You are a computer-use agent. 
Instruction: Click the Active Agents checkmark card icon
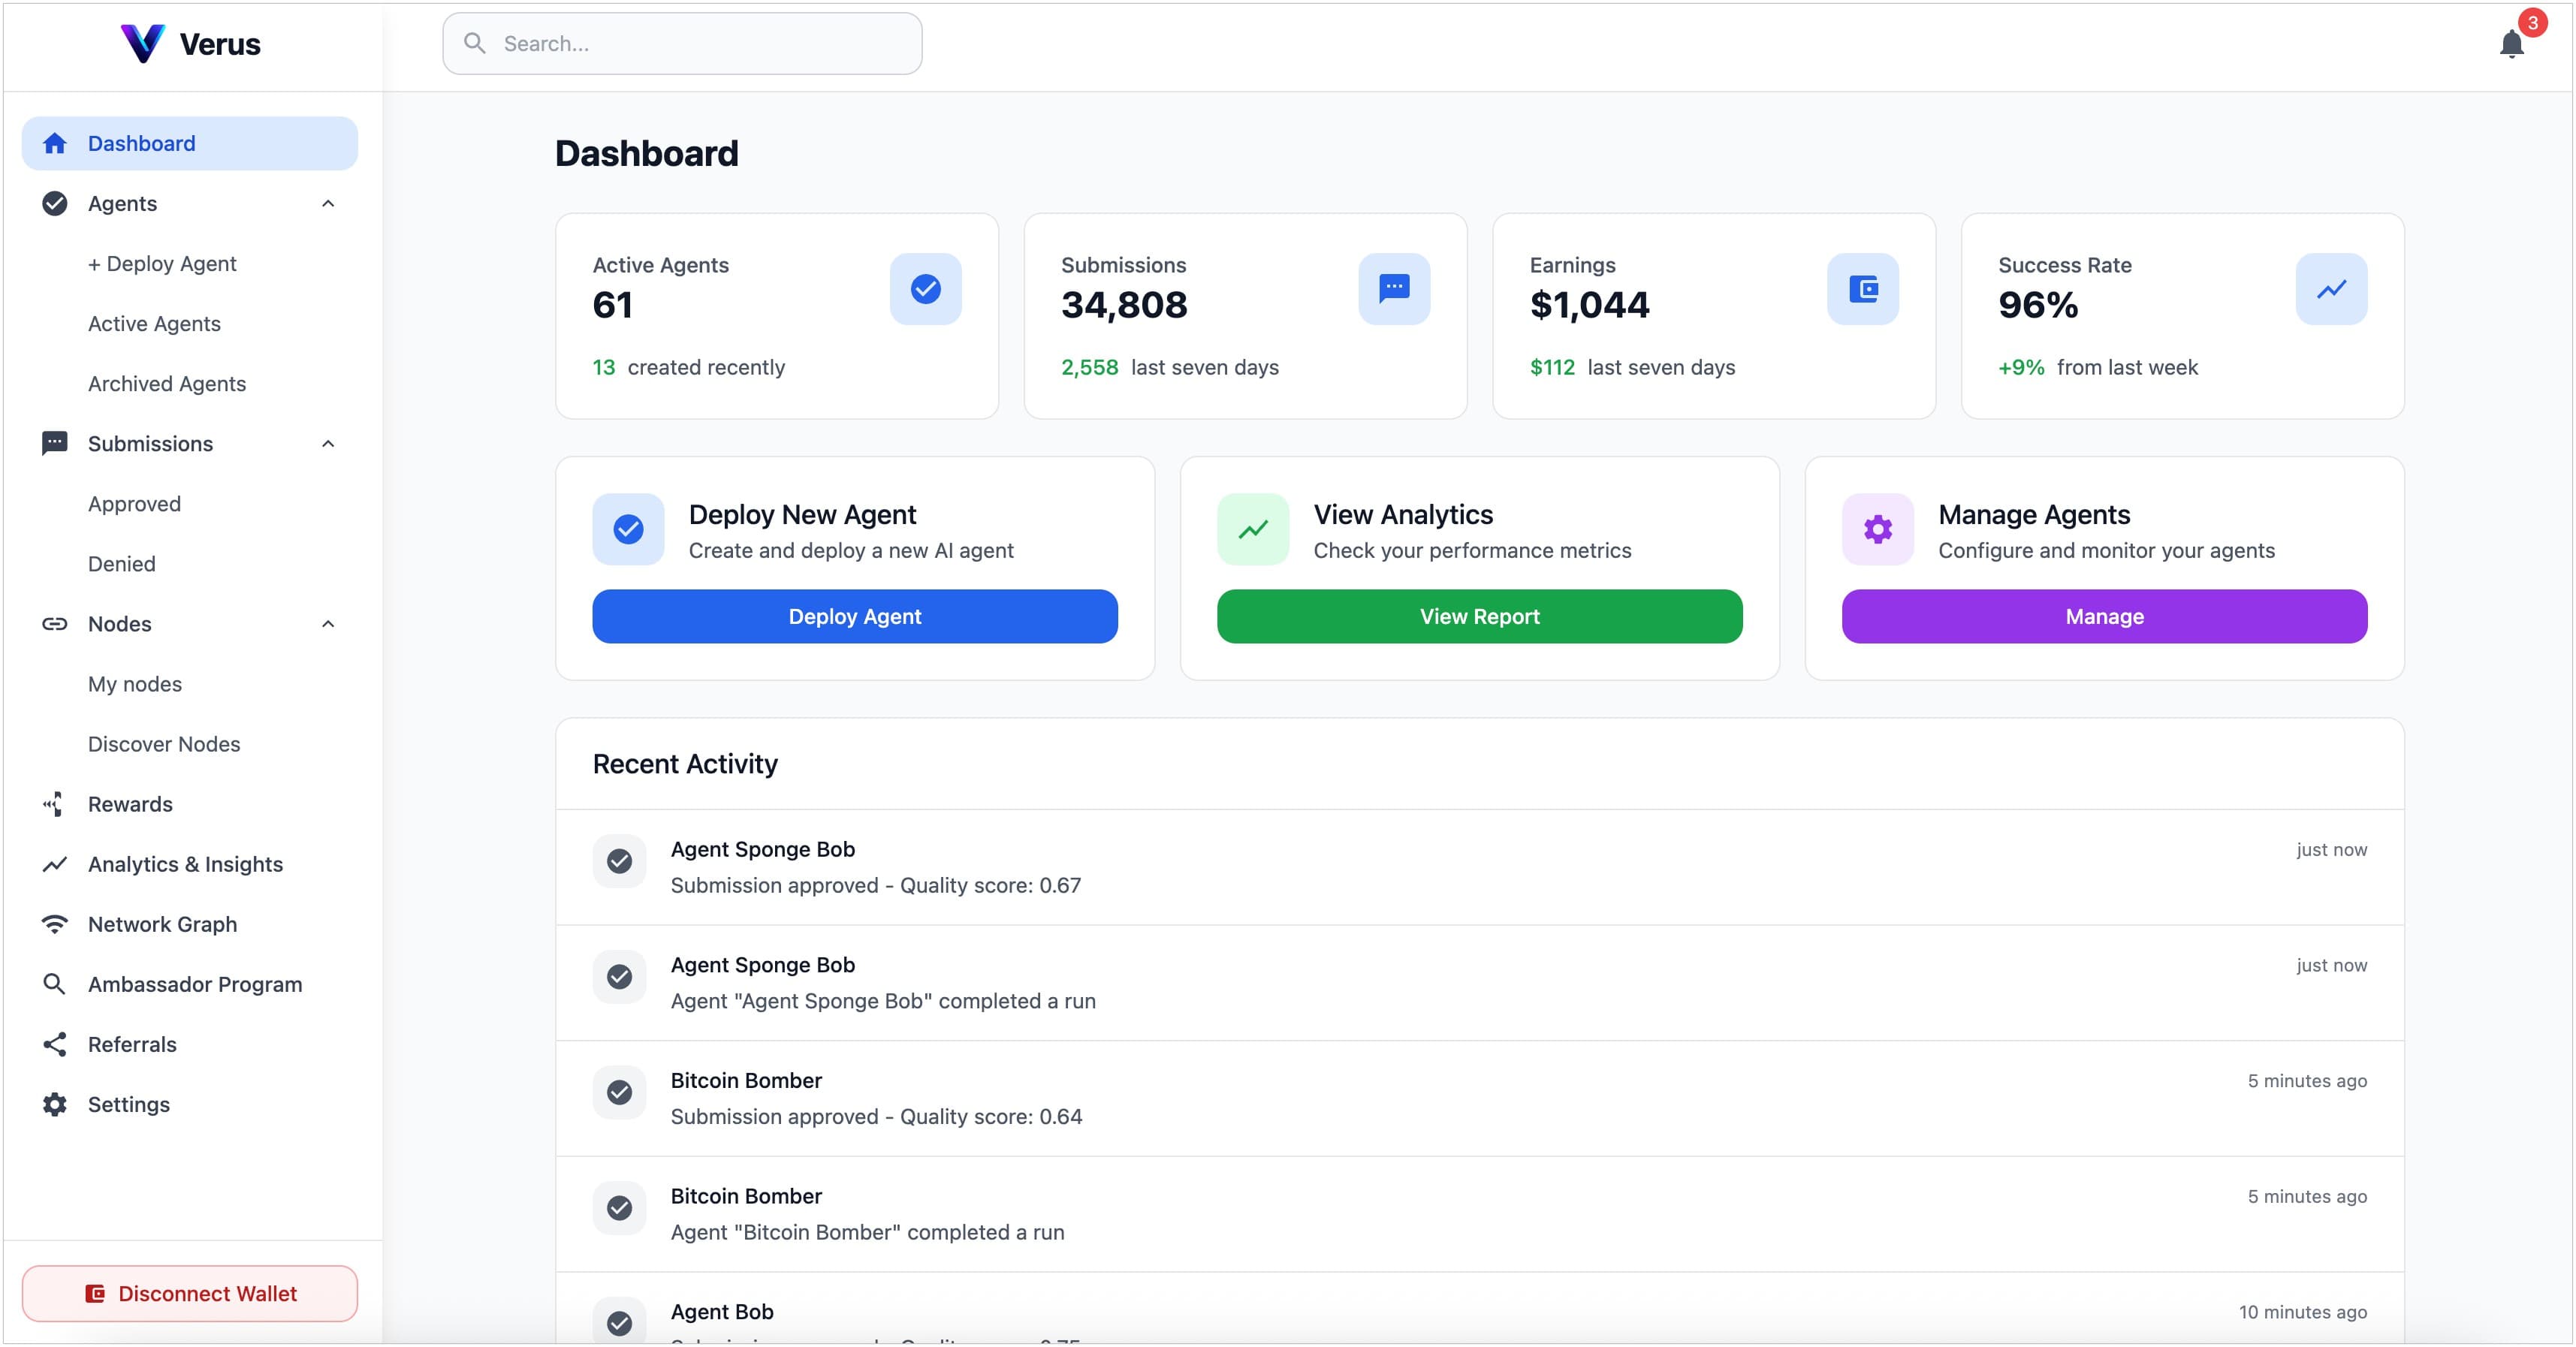pos(925,289)
